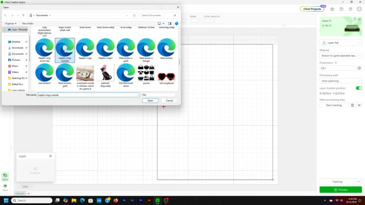Open the user account avatar

pyautogui.click(x=359, y=9)
